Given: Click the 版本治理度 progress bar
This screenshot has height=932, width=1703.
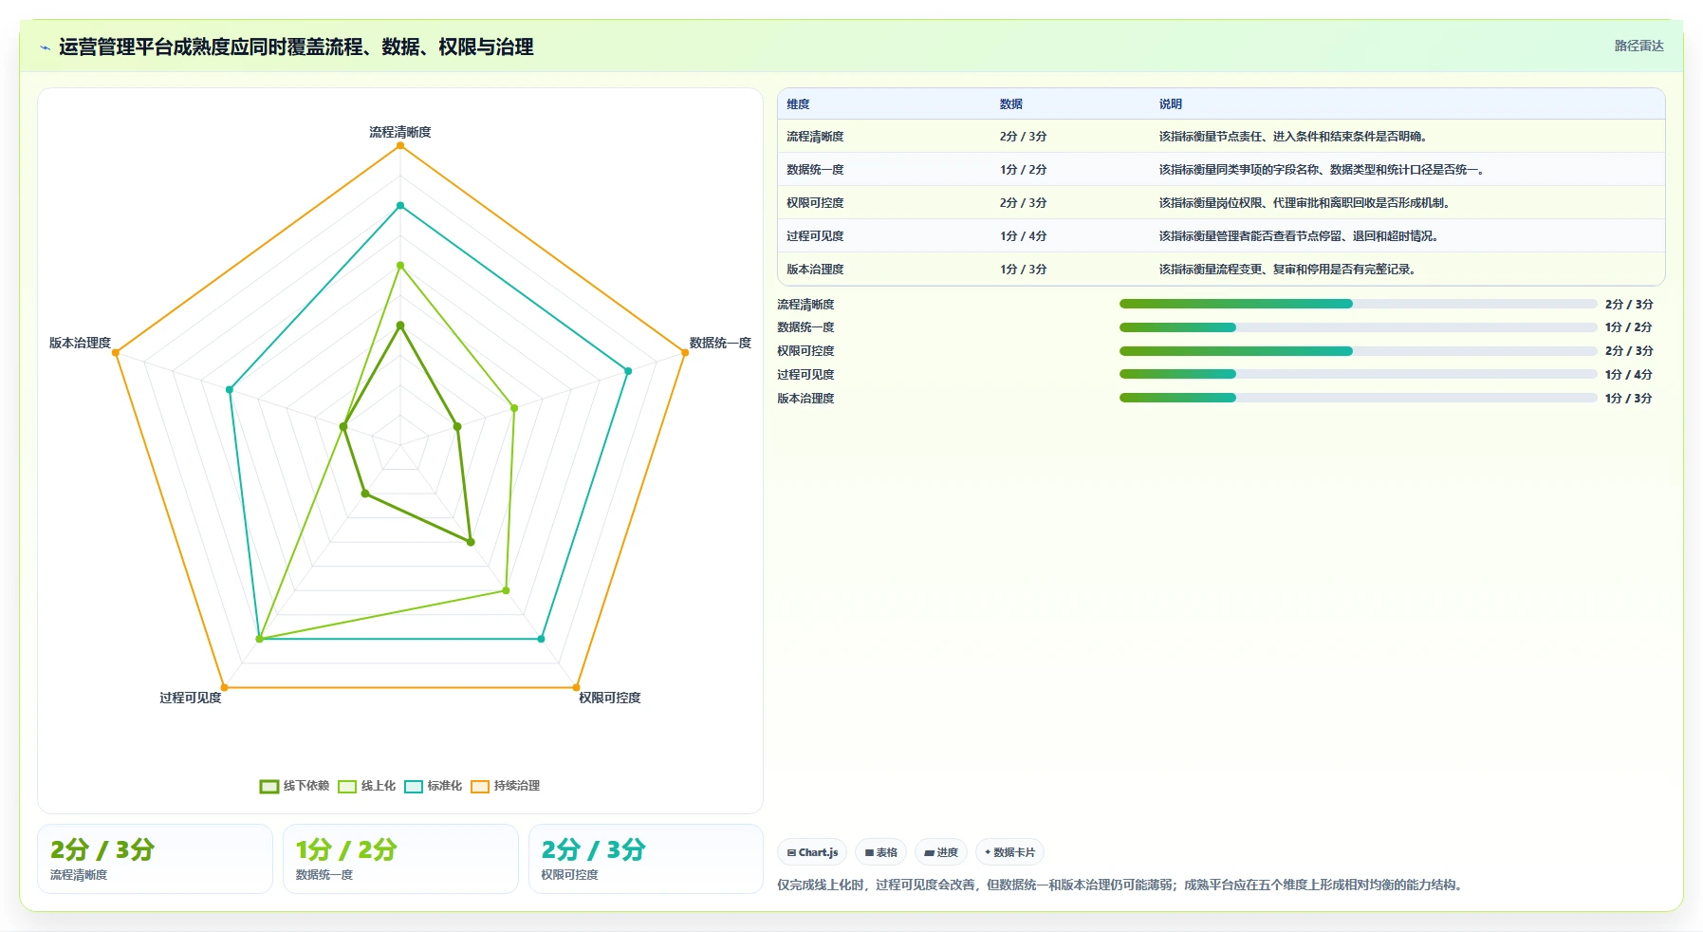Looking at the screenshot, I should coord(1358,398).
